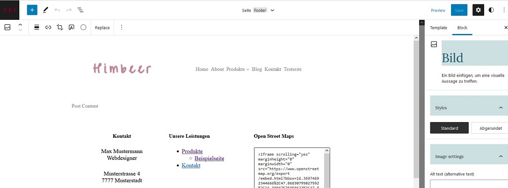This screenshot has height=188, width=508.
Task: Open the block inserter plus button
Action: [32, 10]
